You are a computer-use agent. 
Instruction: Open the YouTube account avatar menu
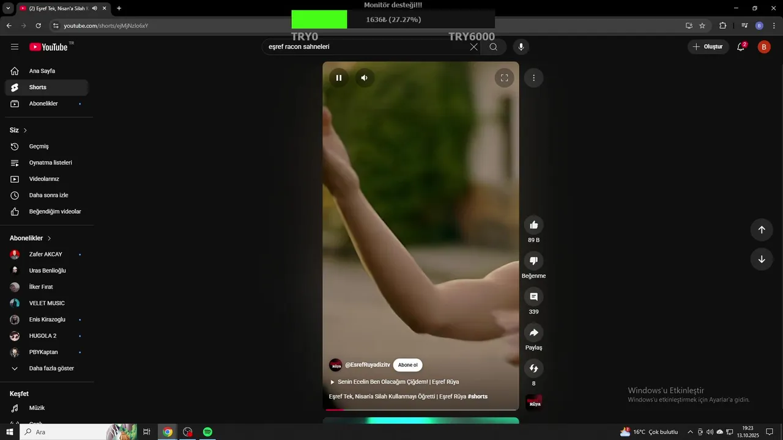764,47
